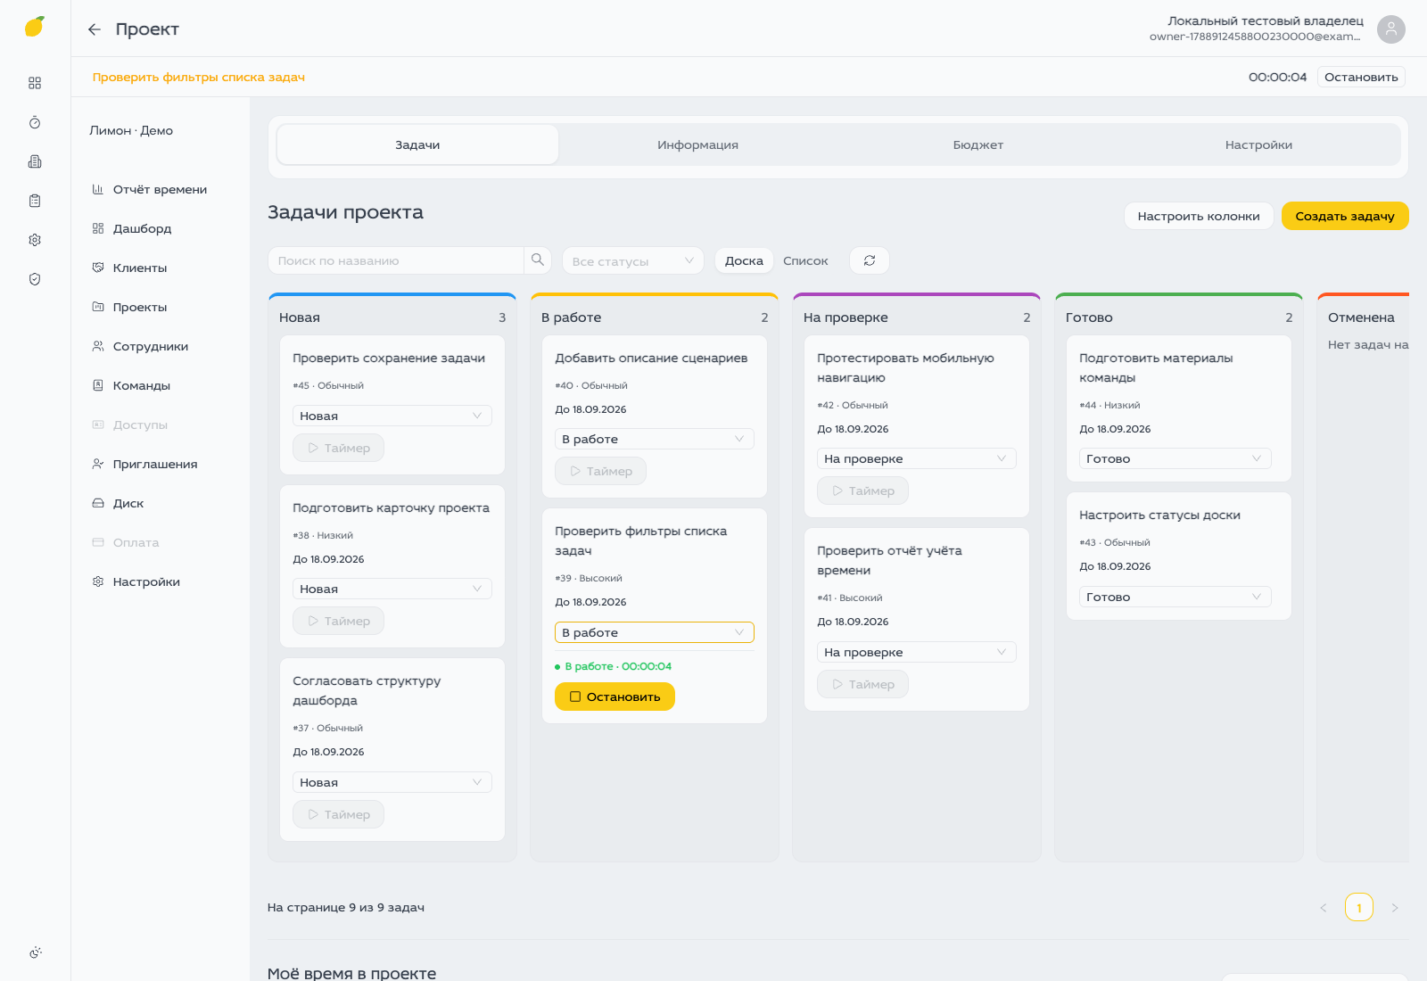Open the Все статусы filter dropdown
This screenshot has width=1427, height=981.
point(633,260)
